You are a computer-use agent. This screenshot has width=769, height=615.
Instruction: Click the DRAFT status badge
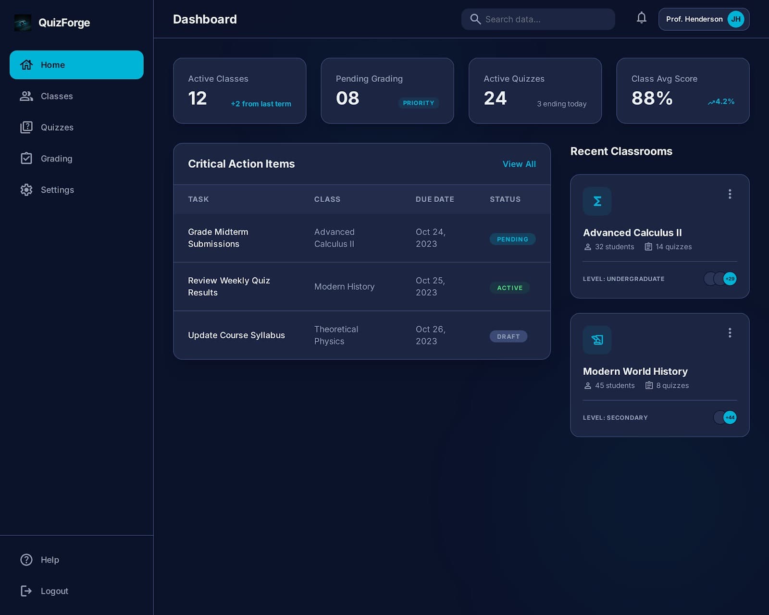click(509, 336)
